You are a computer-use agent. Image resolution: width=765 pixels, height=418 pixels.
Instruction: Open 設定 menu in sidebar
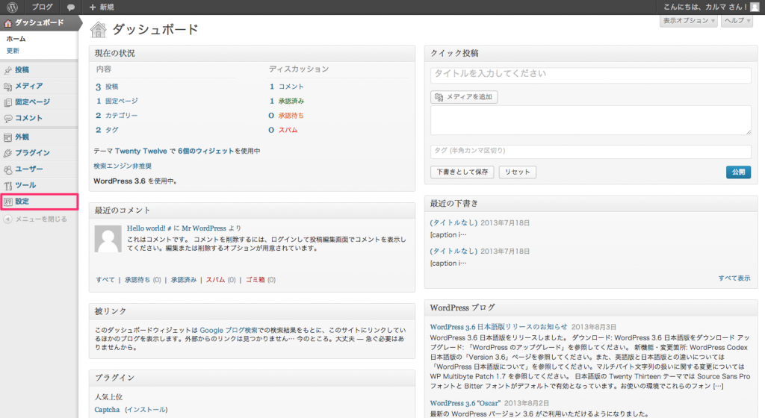pos(22,202)
